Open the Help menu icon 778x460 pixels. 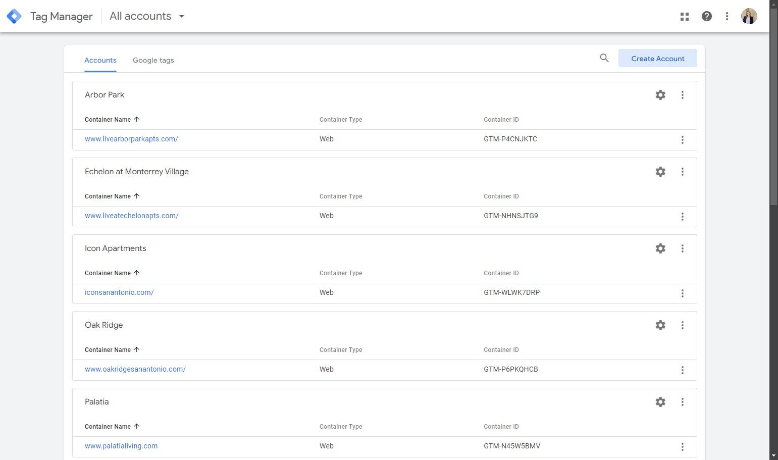(707, 16)
